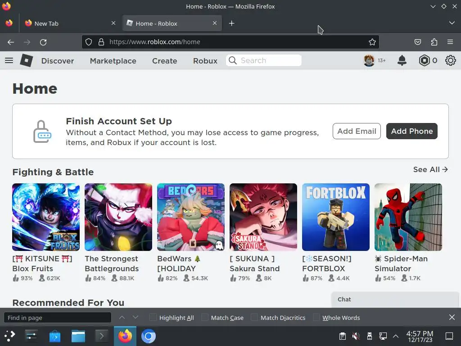
Task: Open the clock showing 4:57 PM
Action: (x=420, y=336)
